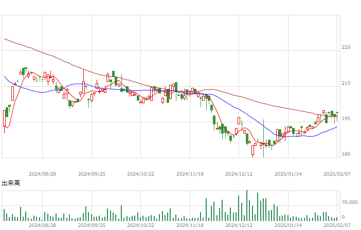This screenshot has height=230, width=361.
Task: Click the 210 price axis label
Action: (x=346, y=83)
